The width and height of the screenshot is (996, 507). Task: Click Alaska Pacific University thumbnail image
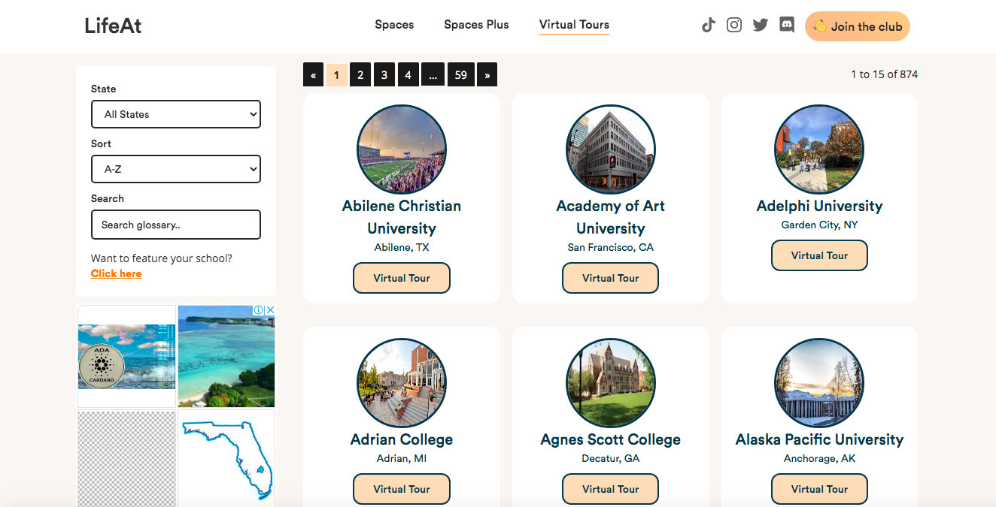[x=819, y=383]
